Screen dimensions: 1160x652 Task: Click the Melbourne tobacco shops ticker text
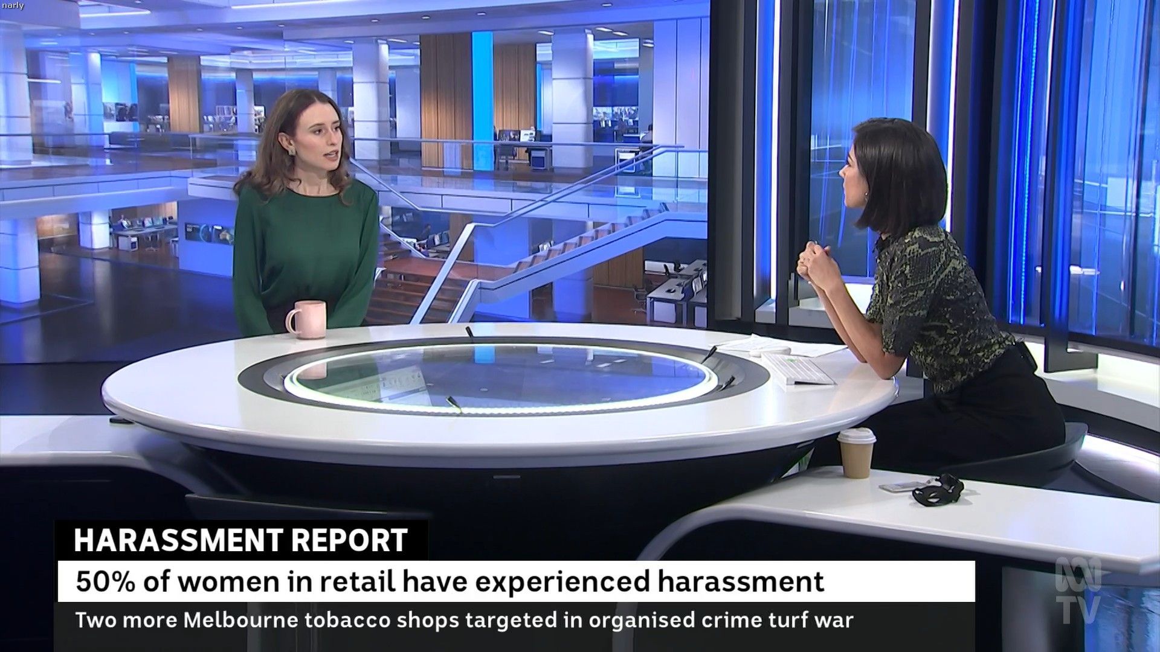click(x=464, y=620)
